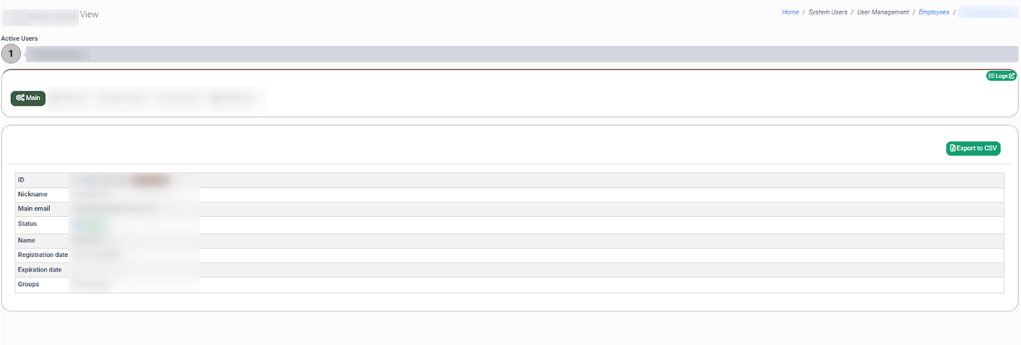The image size is (1021, 345).
Task: Open the Employees breadcrumb link
Action: [x=934, y=12]
